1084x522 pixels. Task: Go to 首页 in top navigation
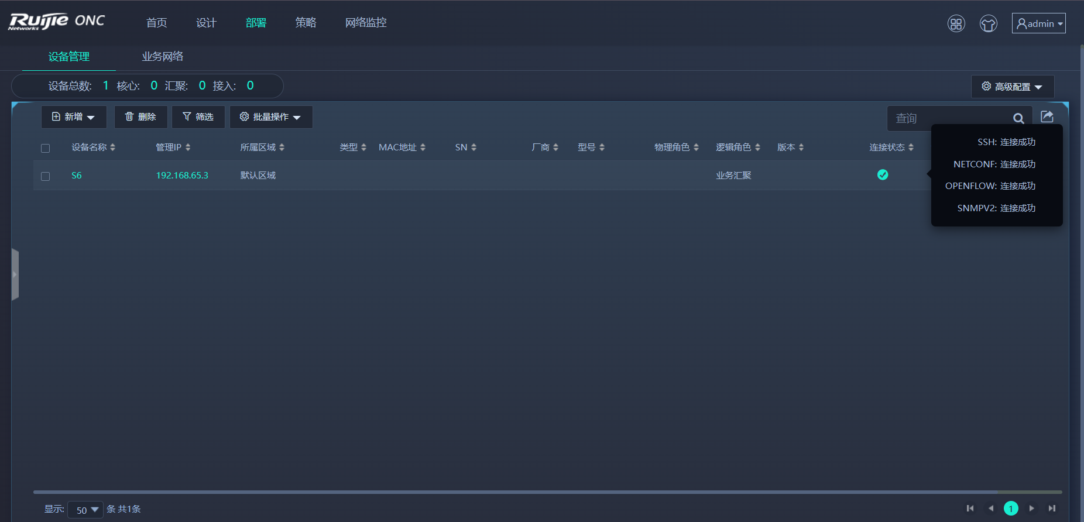click(156, 23)
